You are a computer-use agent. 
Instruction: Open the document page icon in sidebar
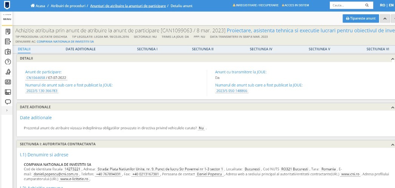click(8, 32)
